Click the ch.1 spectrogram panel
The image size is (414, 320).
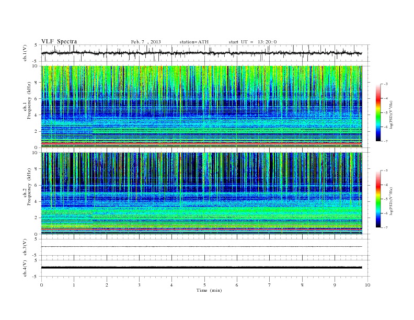[201, 107]
